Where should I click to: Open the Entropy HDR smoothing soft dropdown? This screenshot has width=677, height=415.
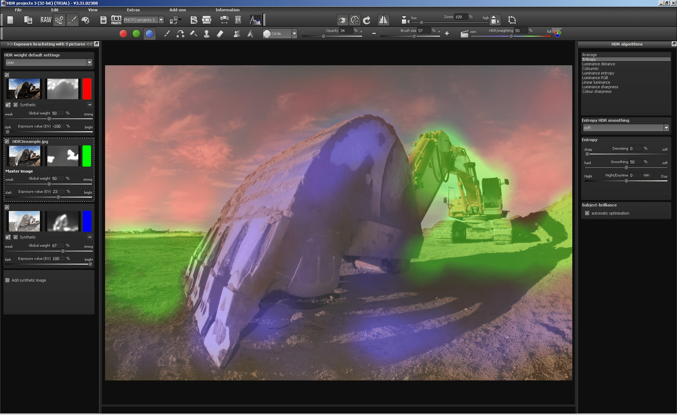666,128
